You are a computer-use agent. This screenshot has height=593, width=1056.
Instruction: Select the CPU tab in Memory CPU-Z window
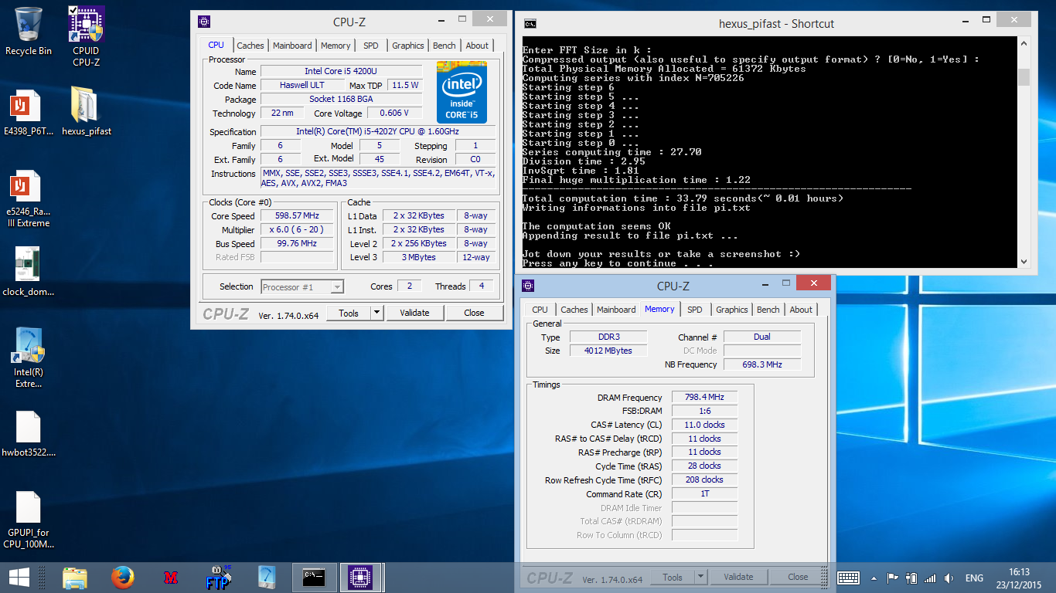point(540,310)
